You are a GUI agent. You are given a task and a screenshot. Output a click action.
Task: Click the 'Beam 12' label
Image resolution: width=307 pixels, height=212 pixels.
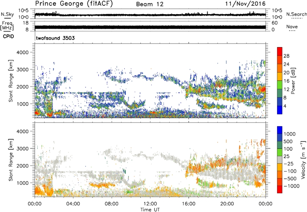(x=150, y=4)
